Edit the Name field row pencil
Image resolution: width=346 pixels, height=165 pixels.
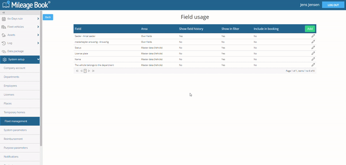[313, 59]
